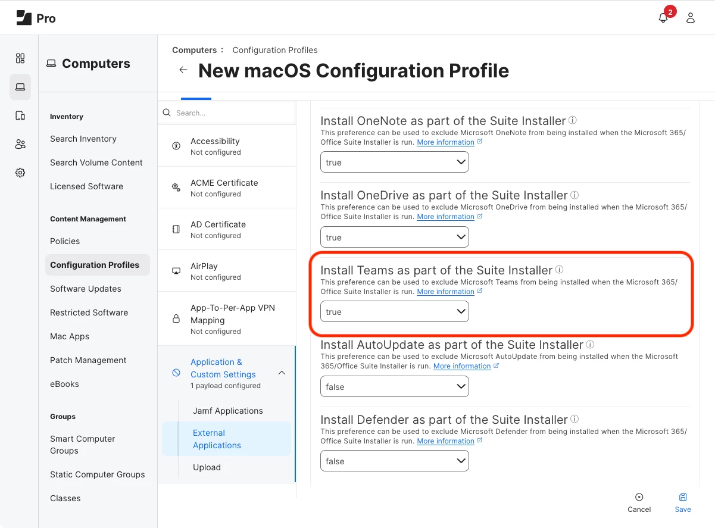Click the Application & Custom Settings icon
The image size is (715, 528).
(176, 373)
